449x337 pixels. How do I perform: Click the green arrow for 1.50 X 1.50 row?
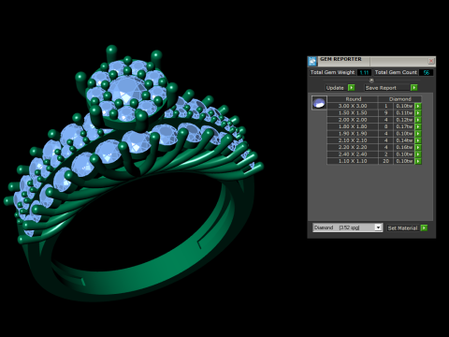point(418,113)
